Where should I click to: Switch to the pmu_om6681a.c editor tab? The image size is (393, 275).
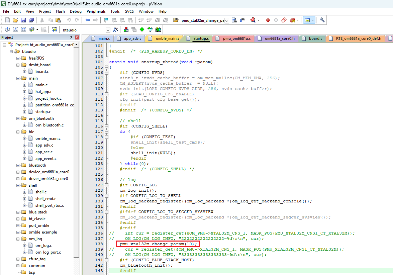point(234,38)
